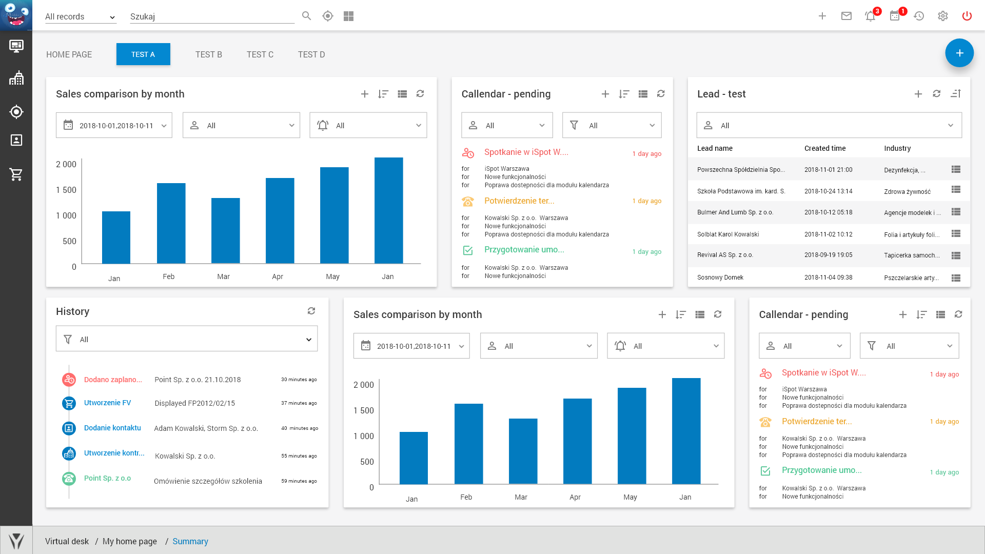Viewport: 985px width, 554px height.
Task: Click the blue floating add button
Action: click(x=959, y=53)
